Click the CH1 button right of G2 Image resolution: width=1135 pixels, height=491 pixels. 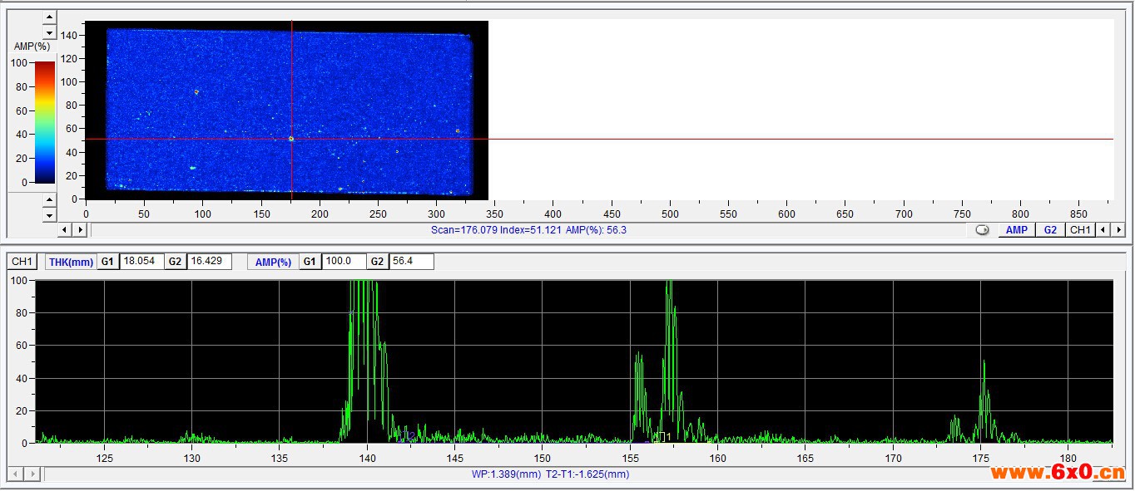[1080, 230]
